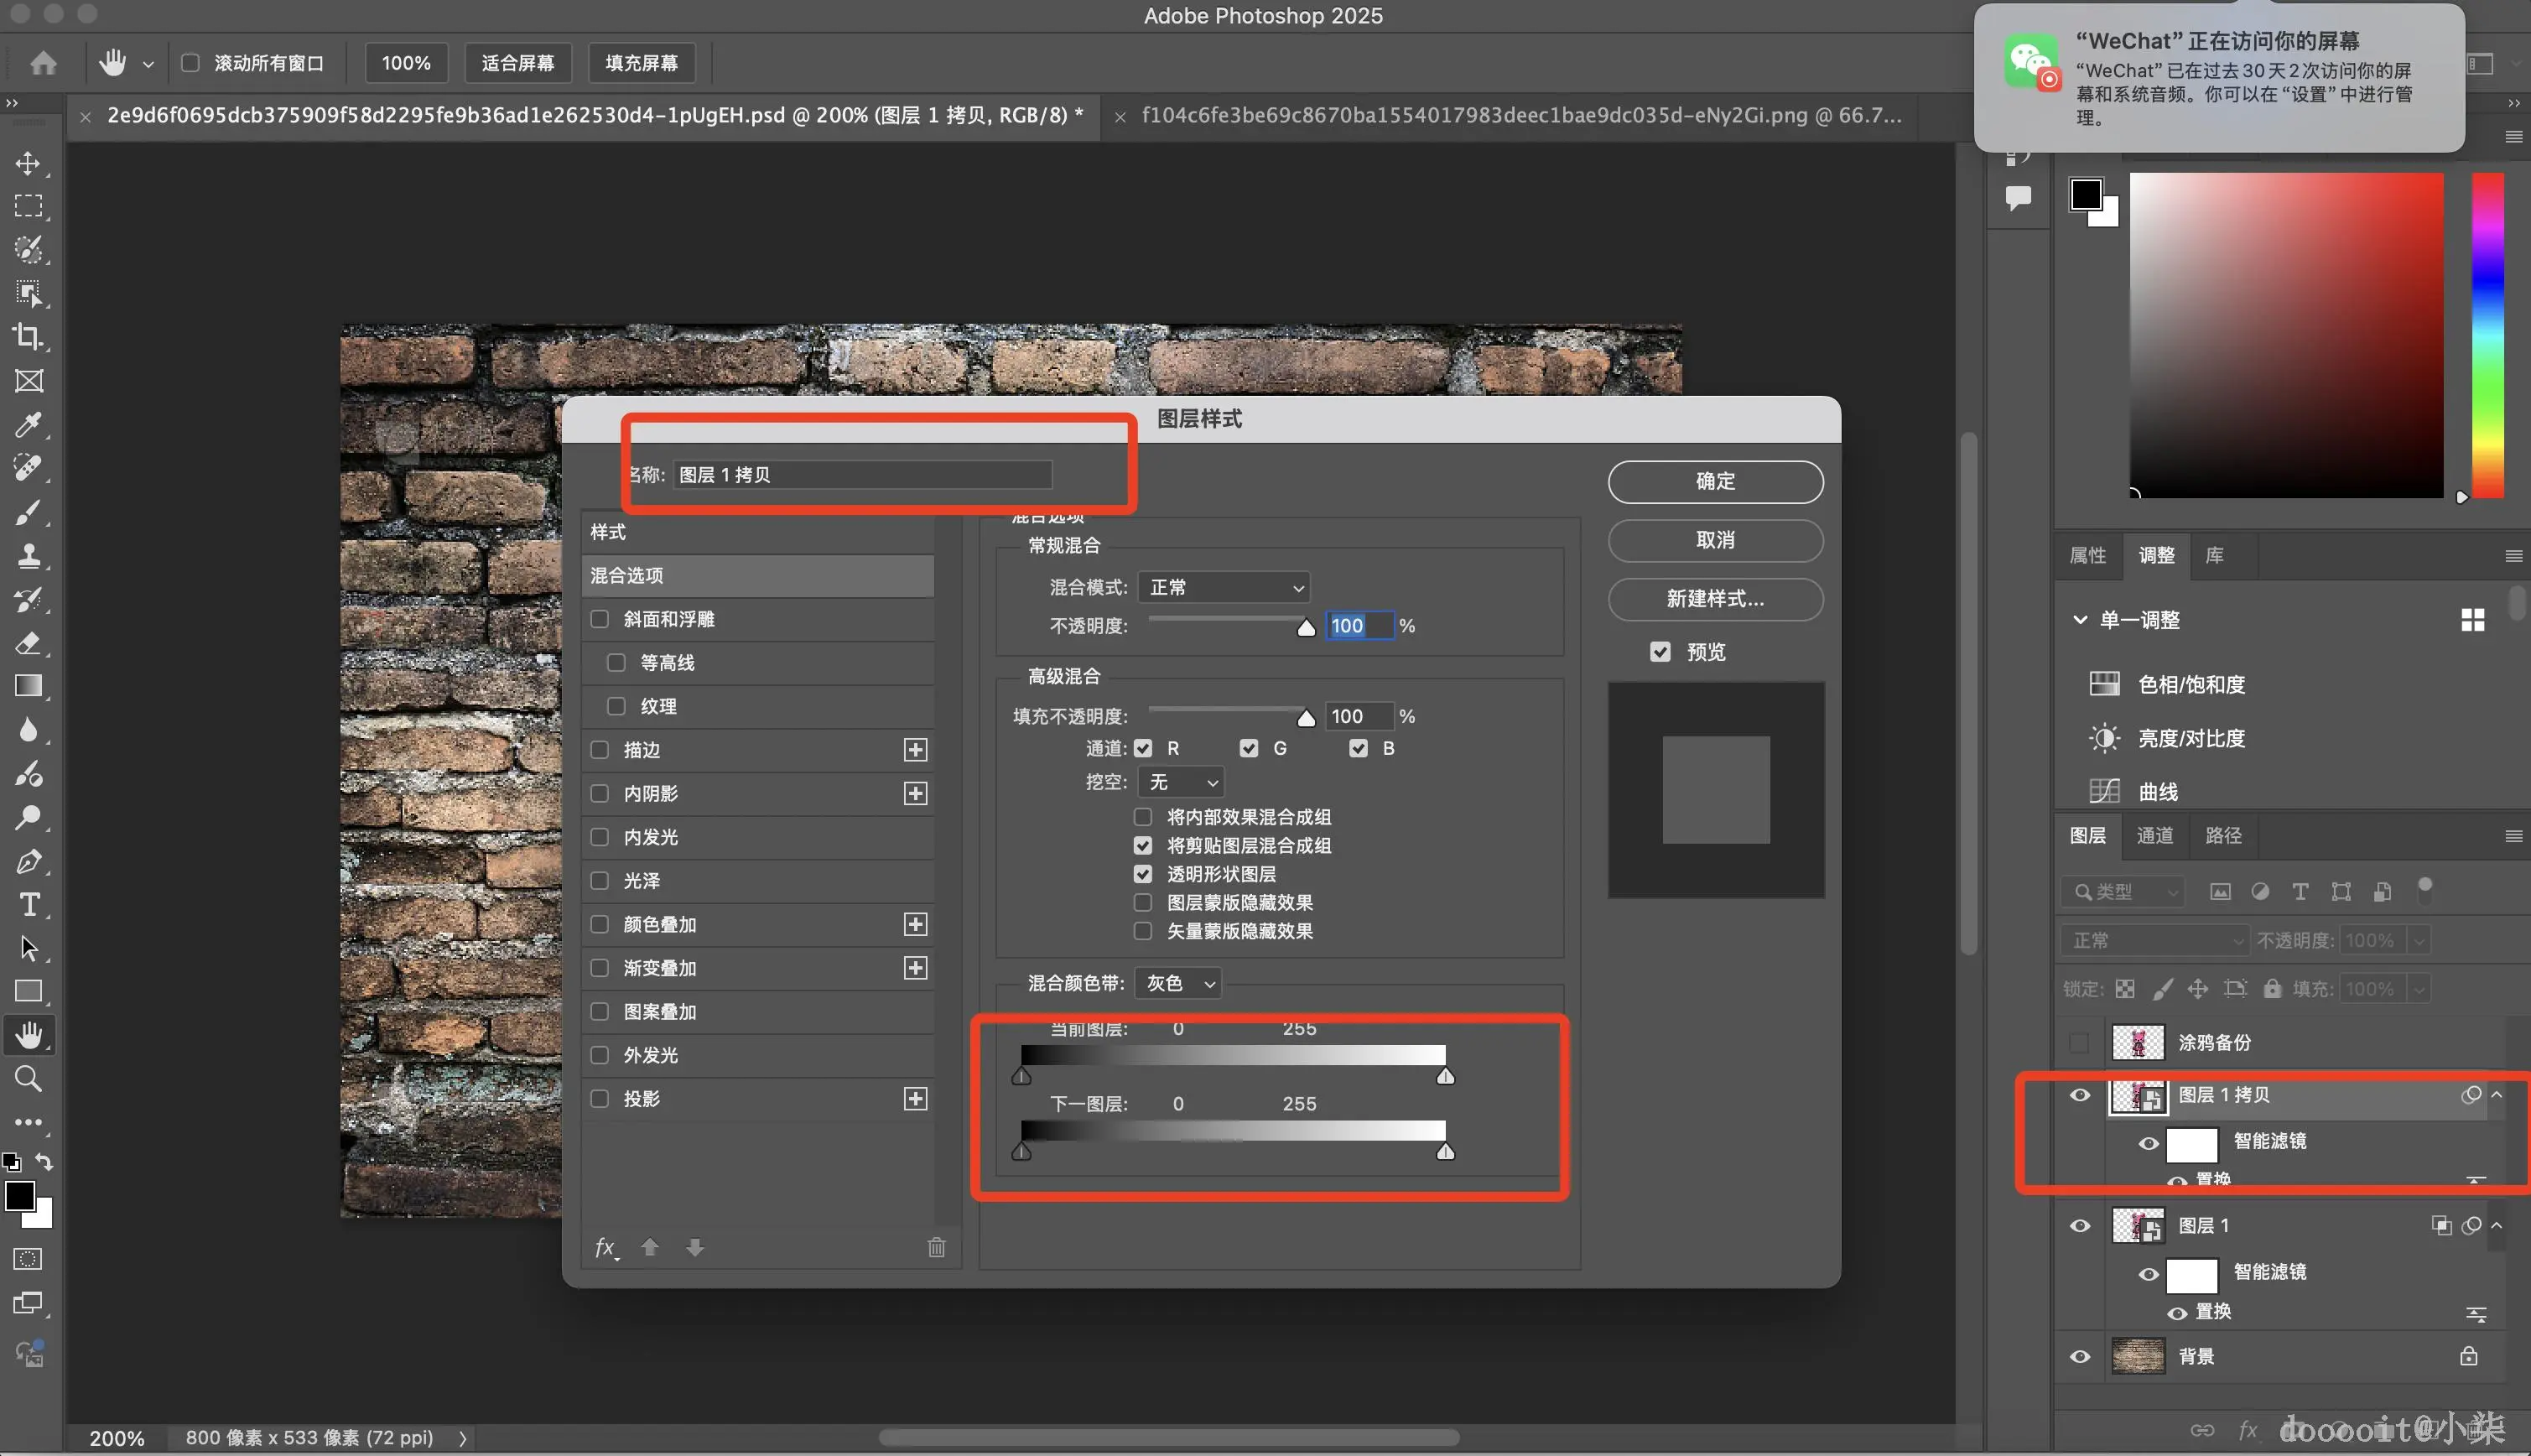This screenshot has height=1456, width=2531.
Task: Pick the Brush tool
Action: click(x=28, y=512)
